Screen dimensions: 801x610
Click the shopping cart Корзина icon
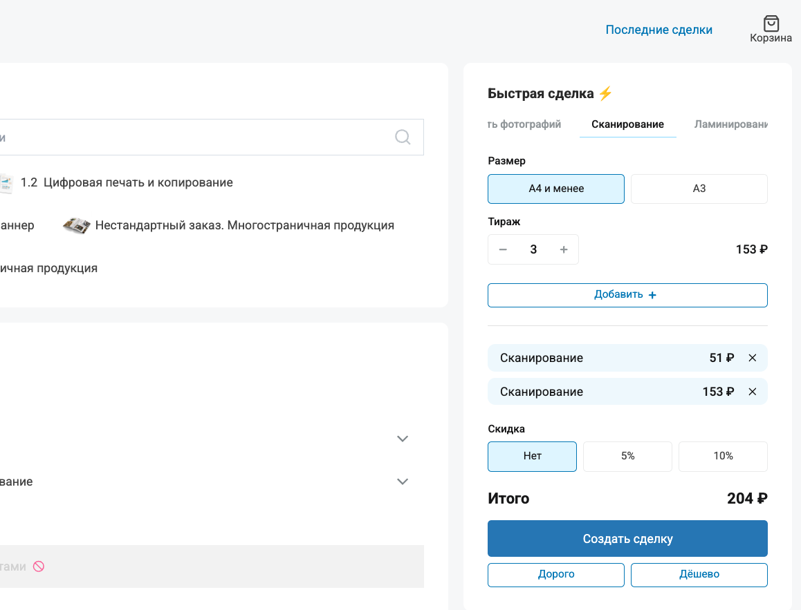tap(770, 23)
